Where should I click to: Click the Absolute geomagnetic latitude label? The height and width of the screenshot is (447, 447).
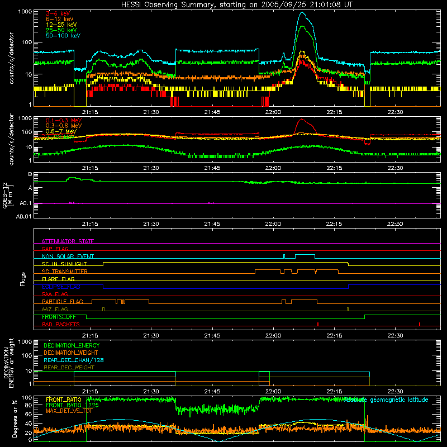point(386,400)
